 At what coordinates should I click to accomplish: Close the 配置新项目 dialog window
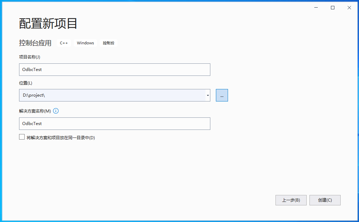(x=349, y=8)
